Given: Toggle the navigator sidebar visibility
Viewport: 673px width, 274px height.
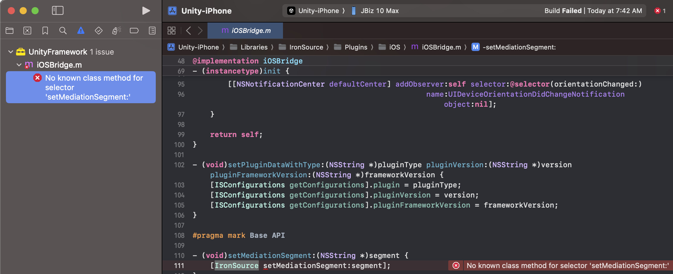Looking at the screenshot, I should point(58,10).
